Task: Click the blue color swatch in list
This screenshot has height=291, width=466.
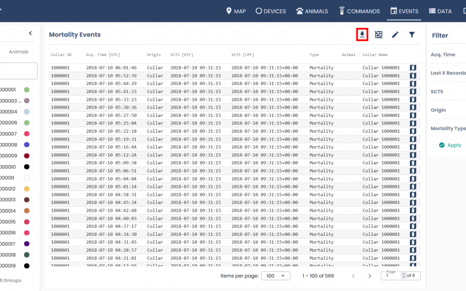Action: (27, 145)
